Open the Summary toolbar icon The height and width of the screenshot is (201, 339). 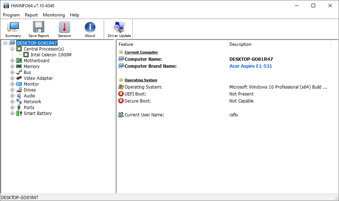[x=13, y=27]
